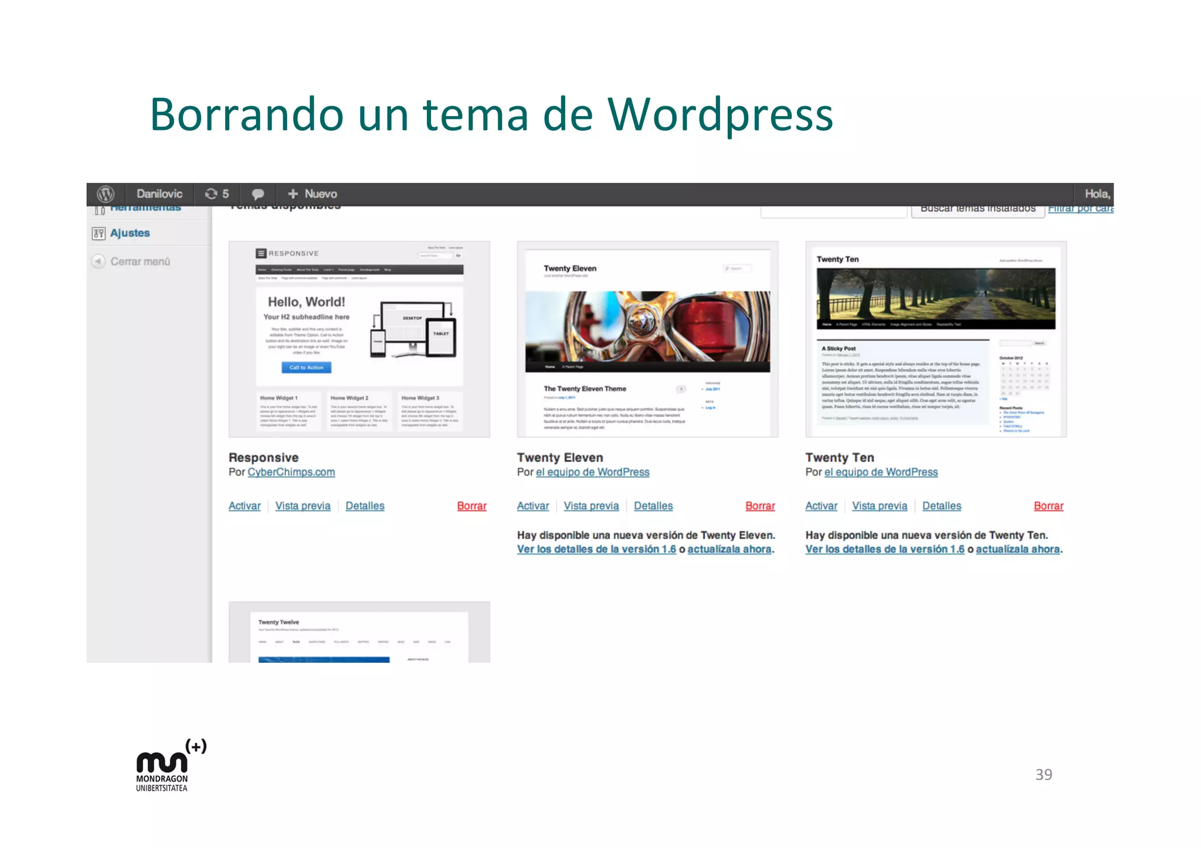
Task: Preview Responsive theme with Vista previa
Action: (x=303, y=506)
